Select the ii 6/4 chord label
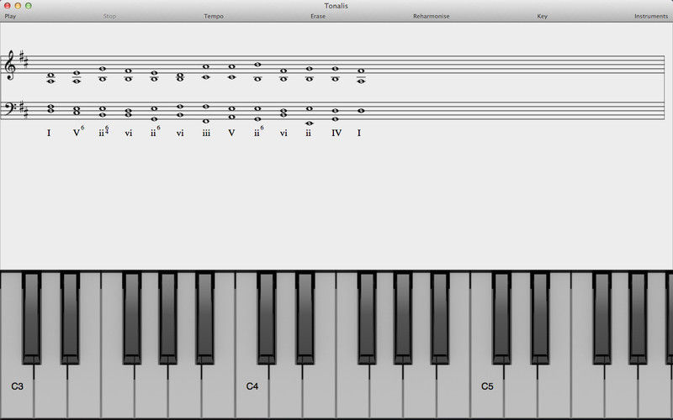Screen dimensions: 673x420 point(103,131)
